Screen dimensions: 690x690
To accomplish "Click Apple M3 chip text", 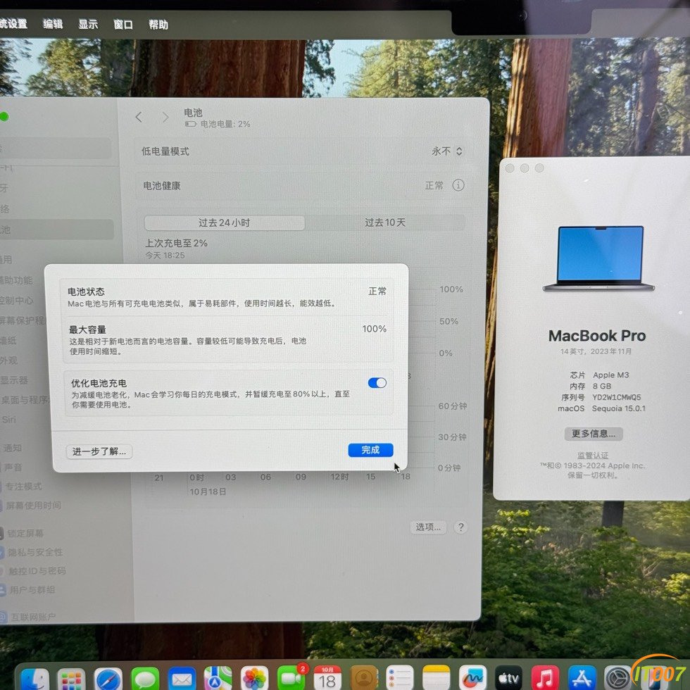I will pos(611,375).
